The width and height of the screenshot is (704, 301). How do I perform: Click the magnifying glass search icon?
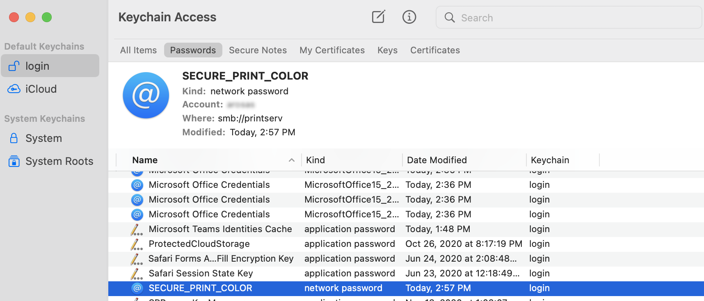[450, 17]
